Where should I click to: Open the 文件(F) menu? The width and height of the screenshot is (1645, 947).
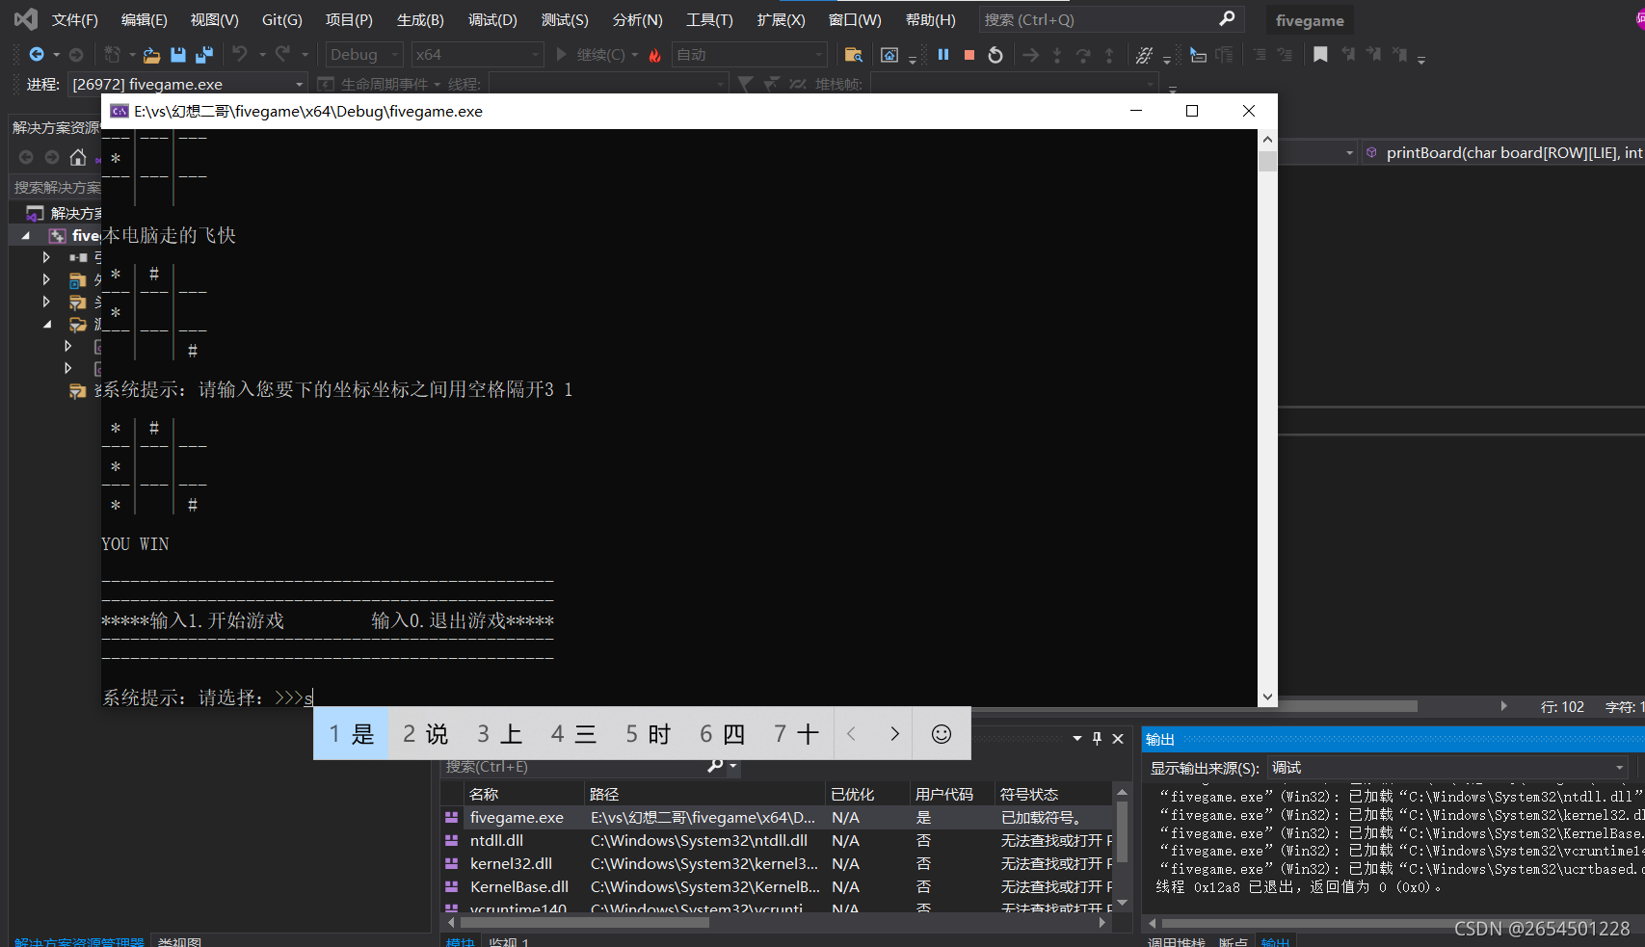(74, 19)
